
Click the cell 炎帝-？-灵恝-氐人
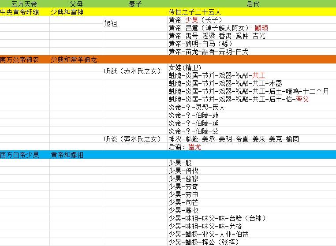(252, 107)
